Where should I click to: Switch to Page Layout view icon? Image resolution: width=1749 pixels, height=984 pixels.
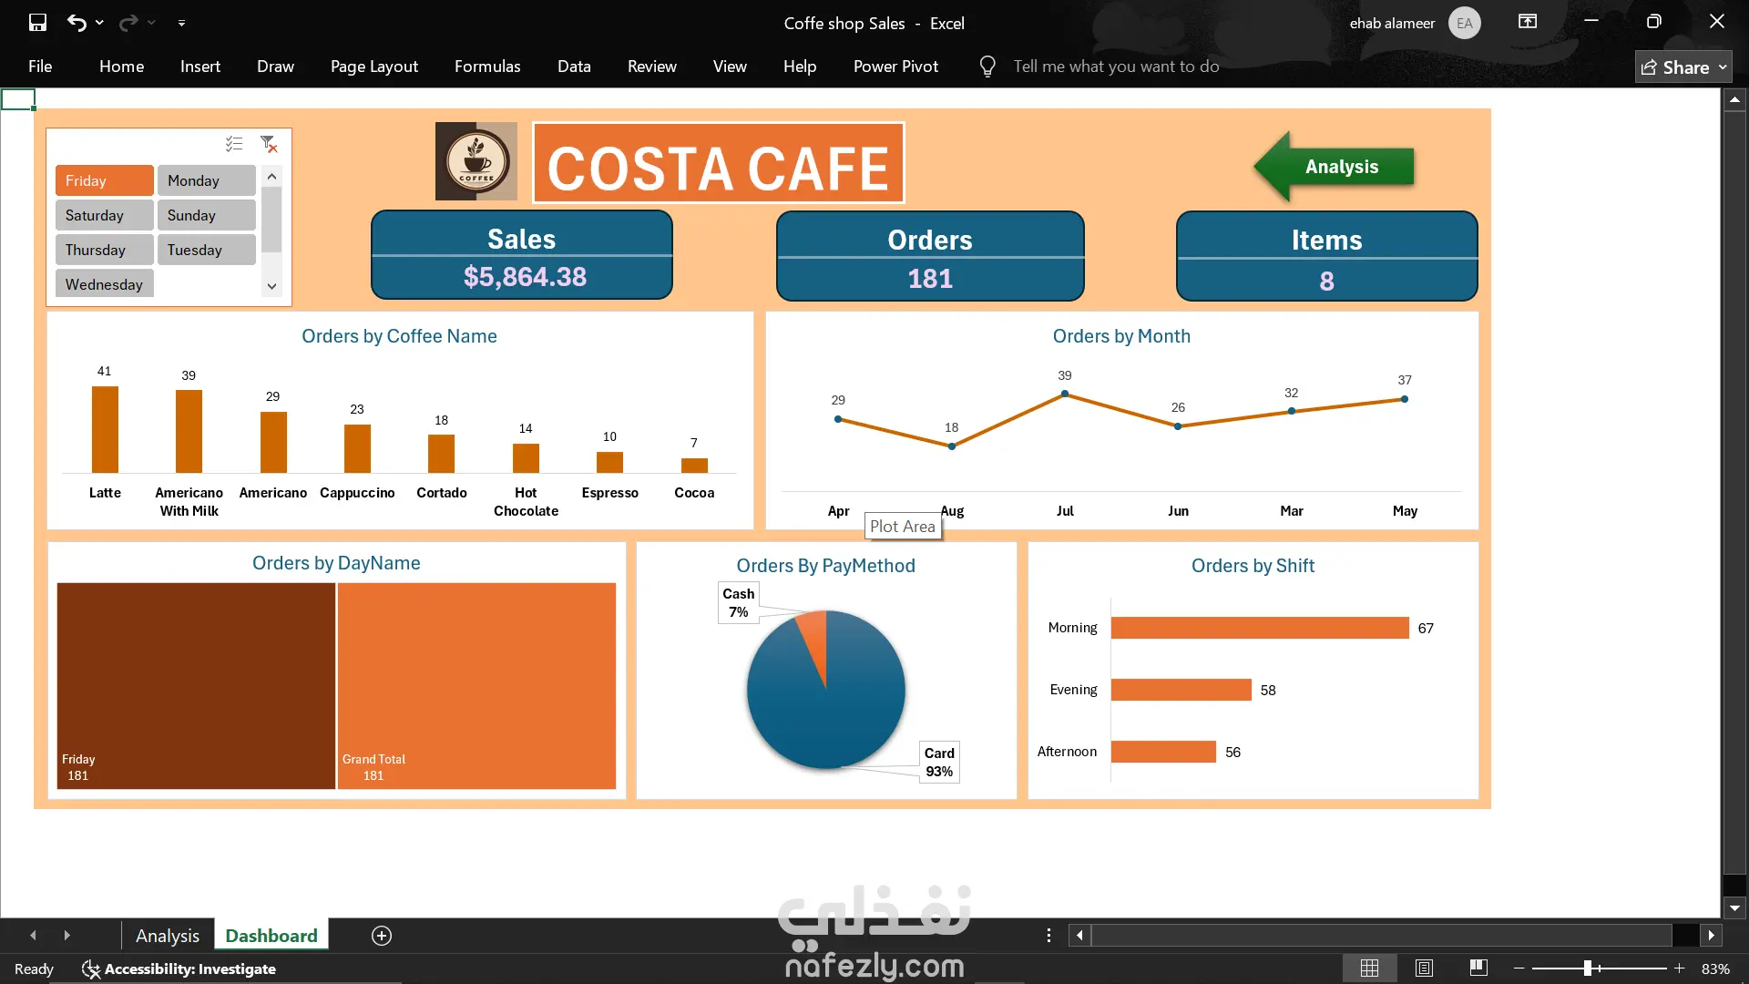coord(1424,969)
